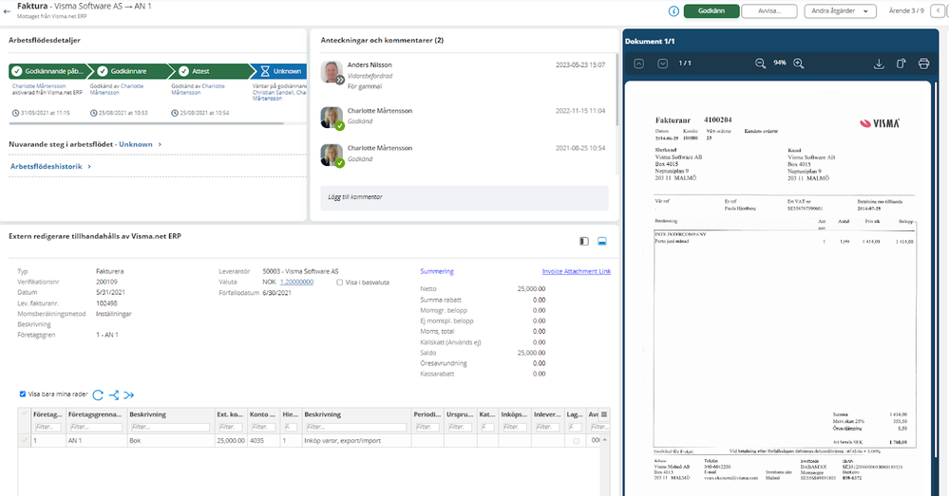Click the Inlever... filter field
This screenshot has height=496, width=949.
(x=546, y=427)
